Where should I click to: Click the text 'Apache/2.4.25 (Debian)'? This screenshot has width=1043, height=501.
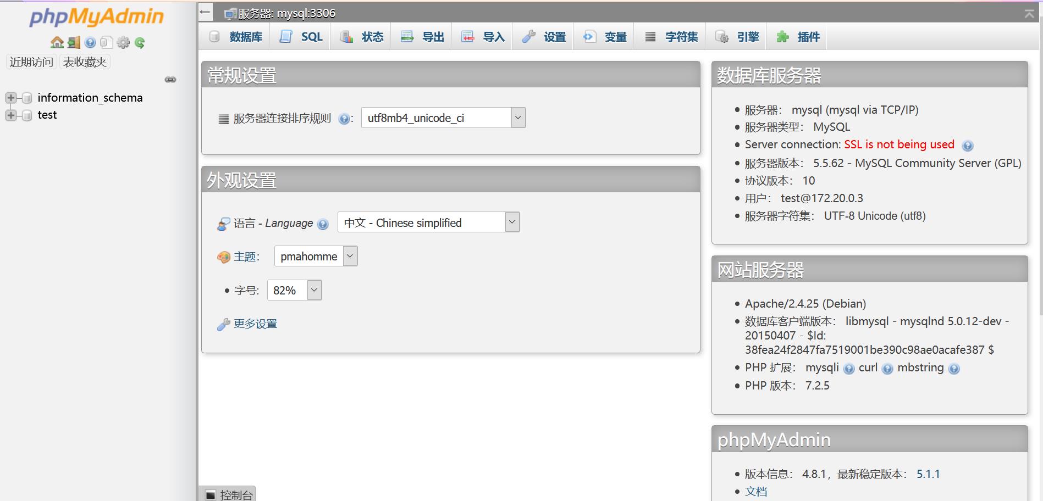pyautogui.click(x=805, y=304)
